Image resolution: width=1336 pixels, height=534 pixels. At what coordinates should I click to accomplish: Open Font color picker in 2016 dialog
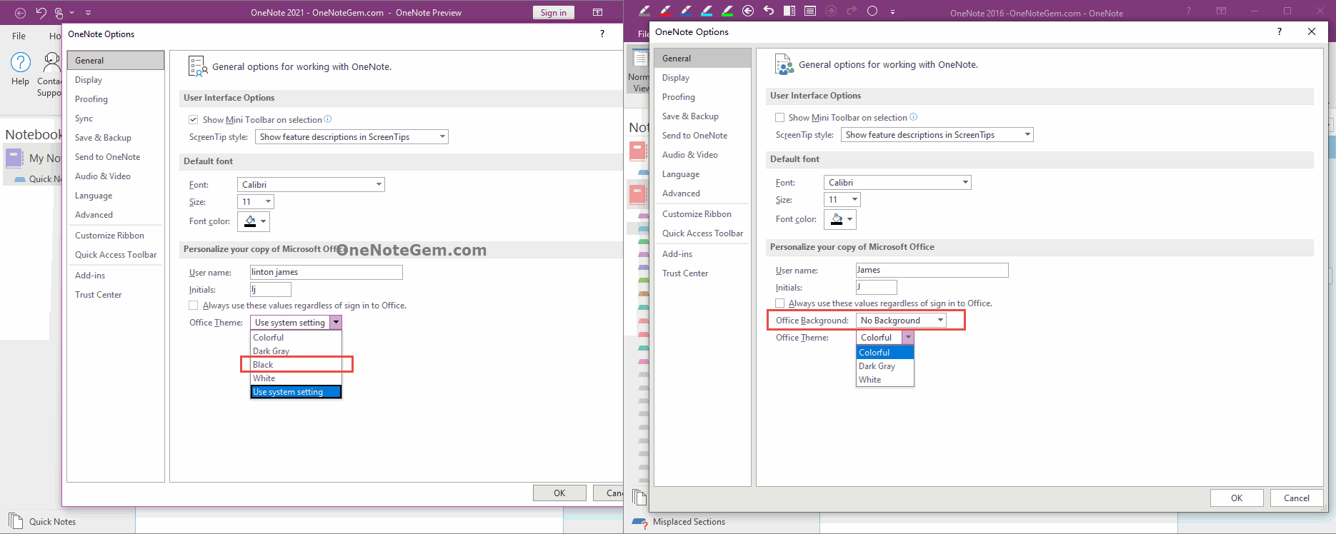point(840,219)
